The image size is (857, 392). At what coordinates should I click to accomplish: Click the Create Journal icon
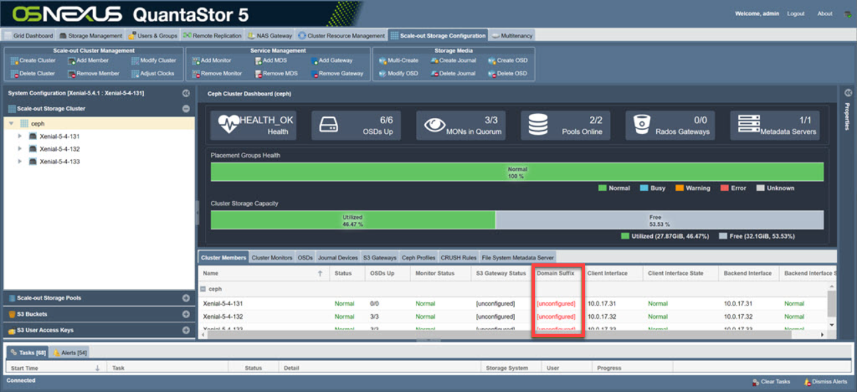(x=434, y=60)
